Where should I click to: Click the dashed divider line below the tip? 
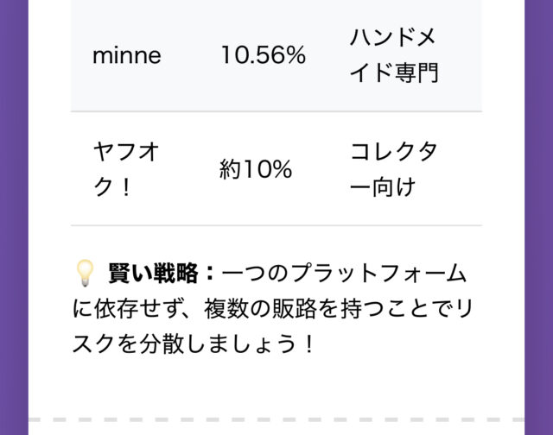(x=276, y=420)
